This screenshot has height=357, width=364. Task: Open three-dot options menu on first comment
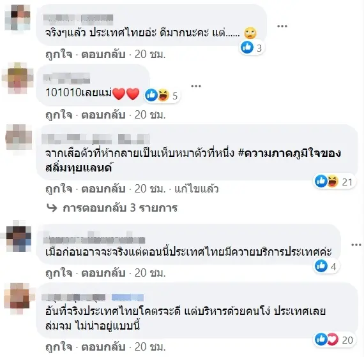(x=282, y=26)
